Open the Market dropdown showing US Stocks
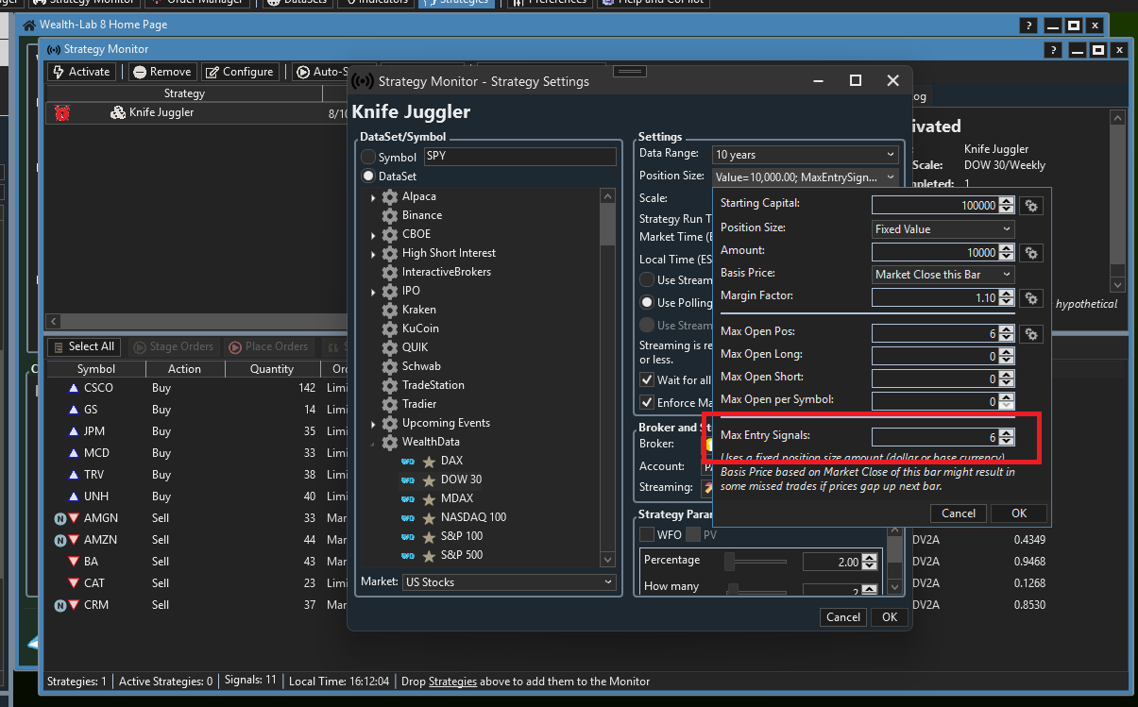This screenshot has width=1138, height=707. coord(509,582)
